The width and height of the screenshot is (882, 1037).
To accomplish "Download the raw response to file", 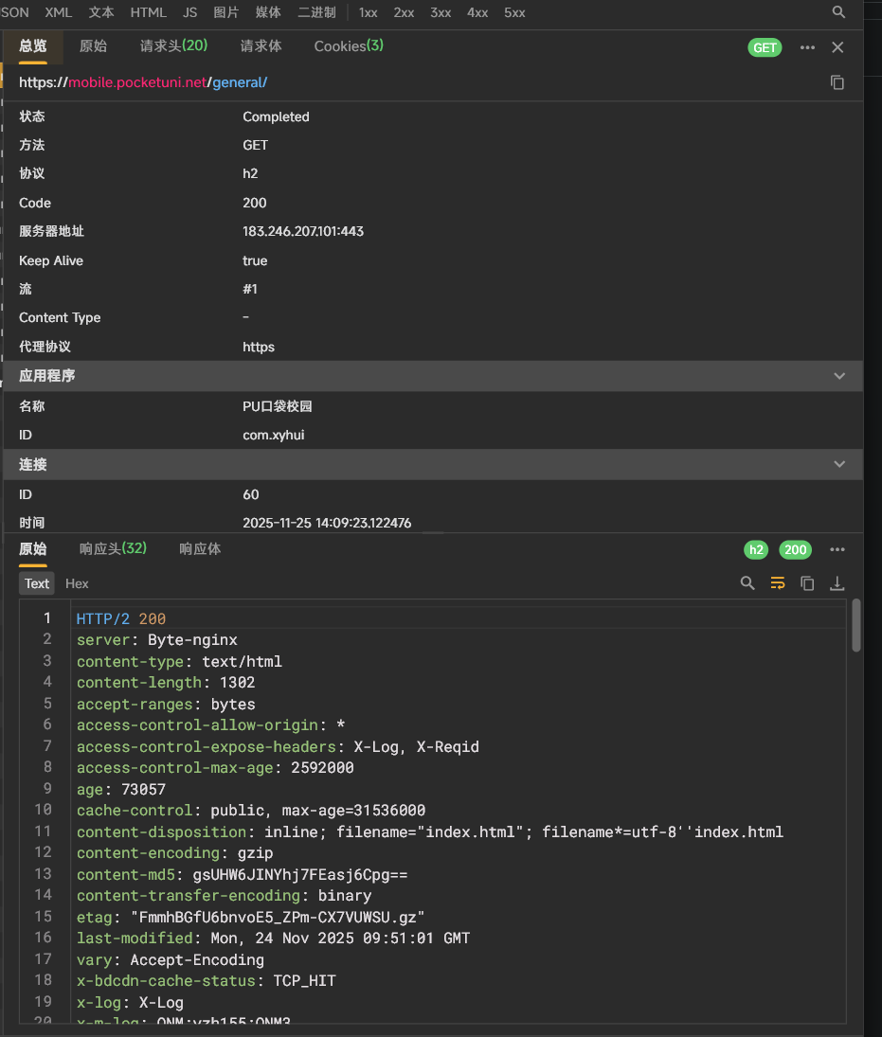I will pyautogui.click(x=837, y=583).
